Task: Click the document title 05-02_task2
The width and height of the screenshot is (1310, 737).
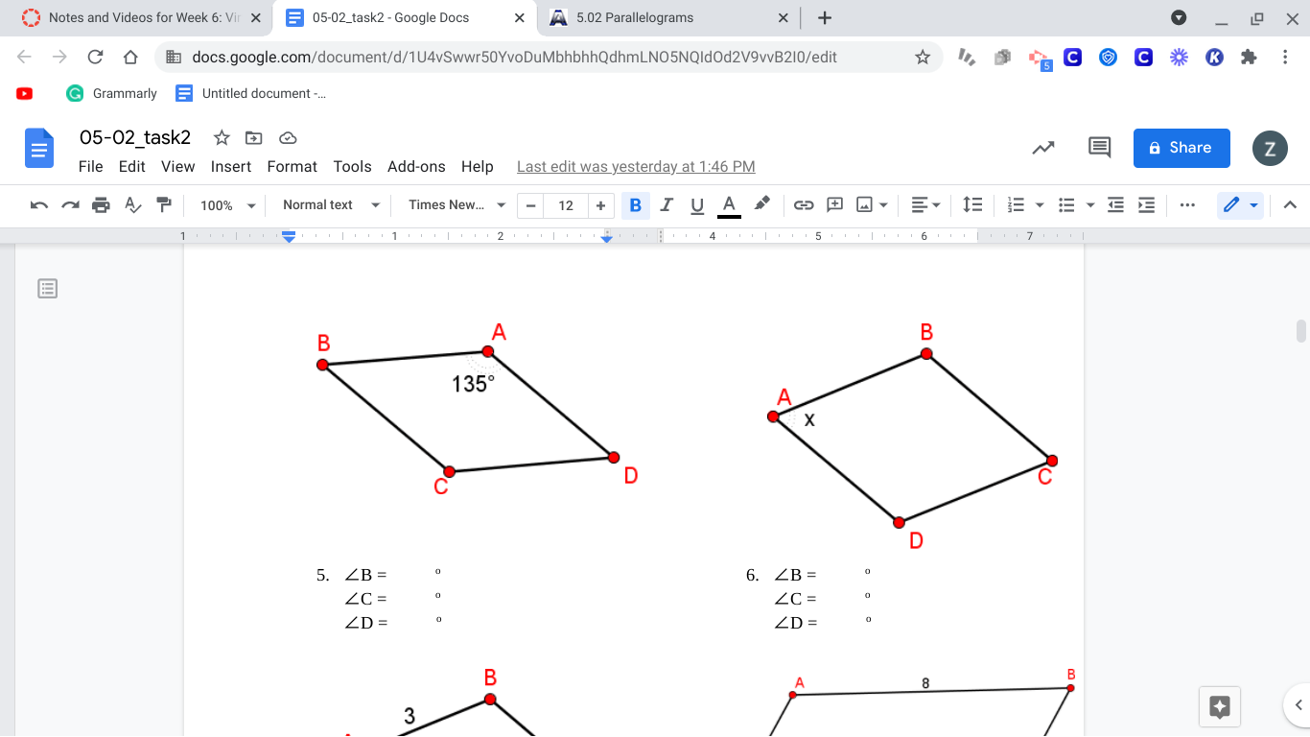Action: [x=135, y=137]
